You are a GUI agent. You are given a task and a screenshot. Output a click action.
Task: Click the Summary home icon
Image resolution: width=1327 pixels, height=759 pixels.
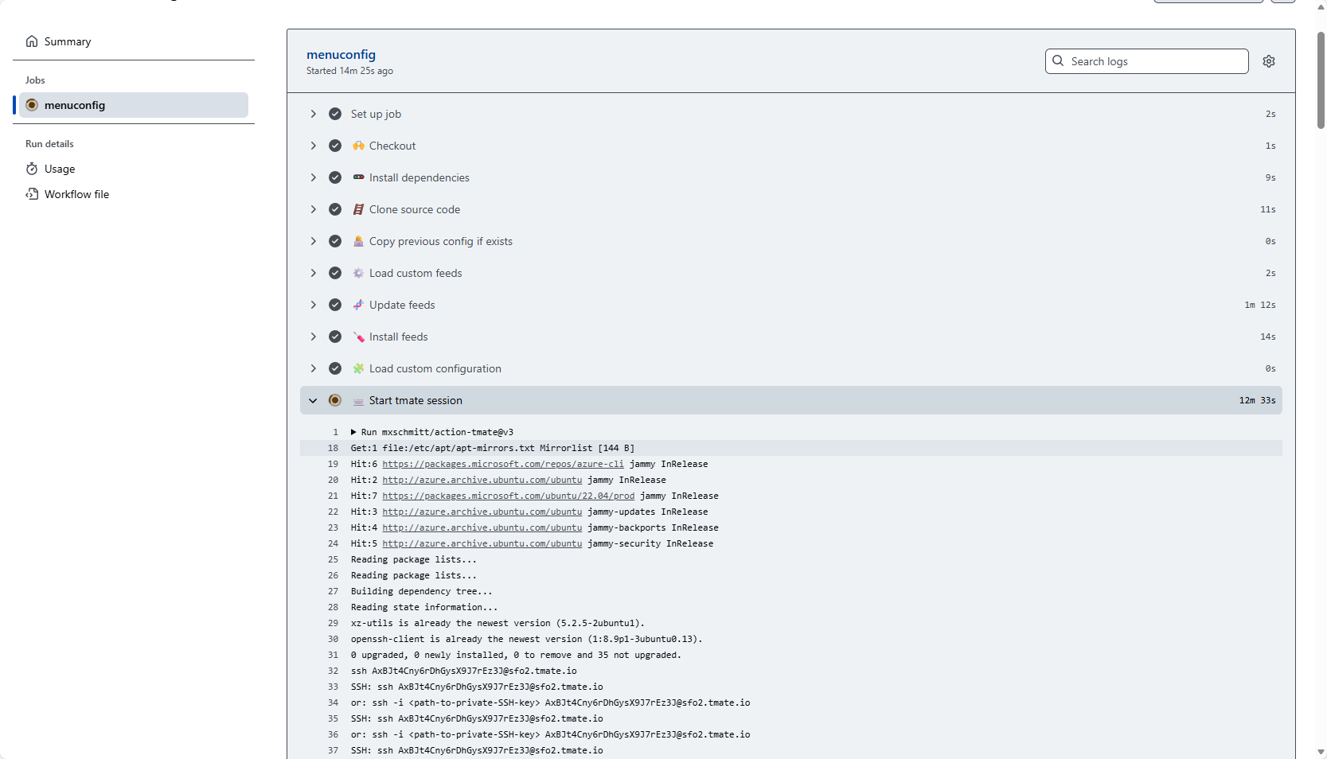(x=32, y=41)
